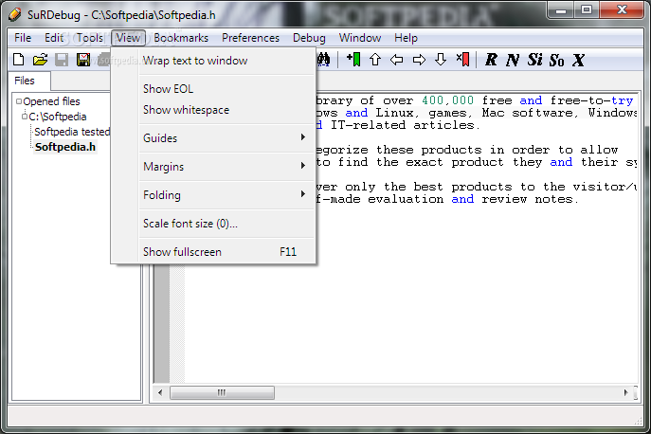
Task: Minimize the SuRDebug window
Action: point(561,10)
